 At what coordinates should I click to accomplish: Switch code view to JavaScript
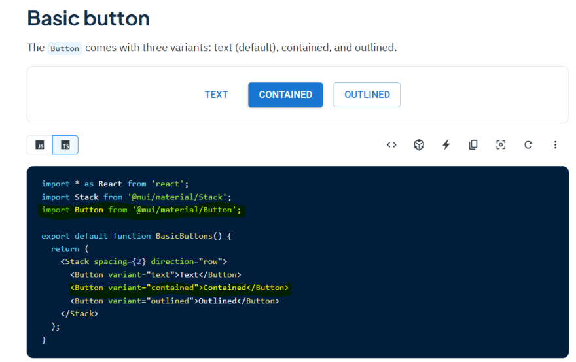(40, 145)
